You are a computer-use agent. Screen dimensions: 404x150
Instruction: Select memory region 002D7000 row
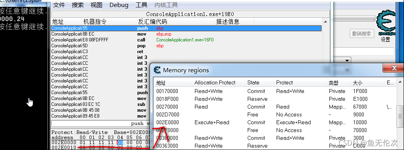coord(275,115)
